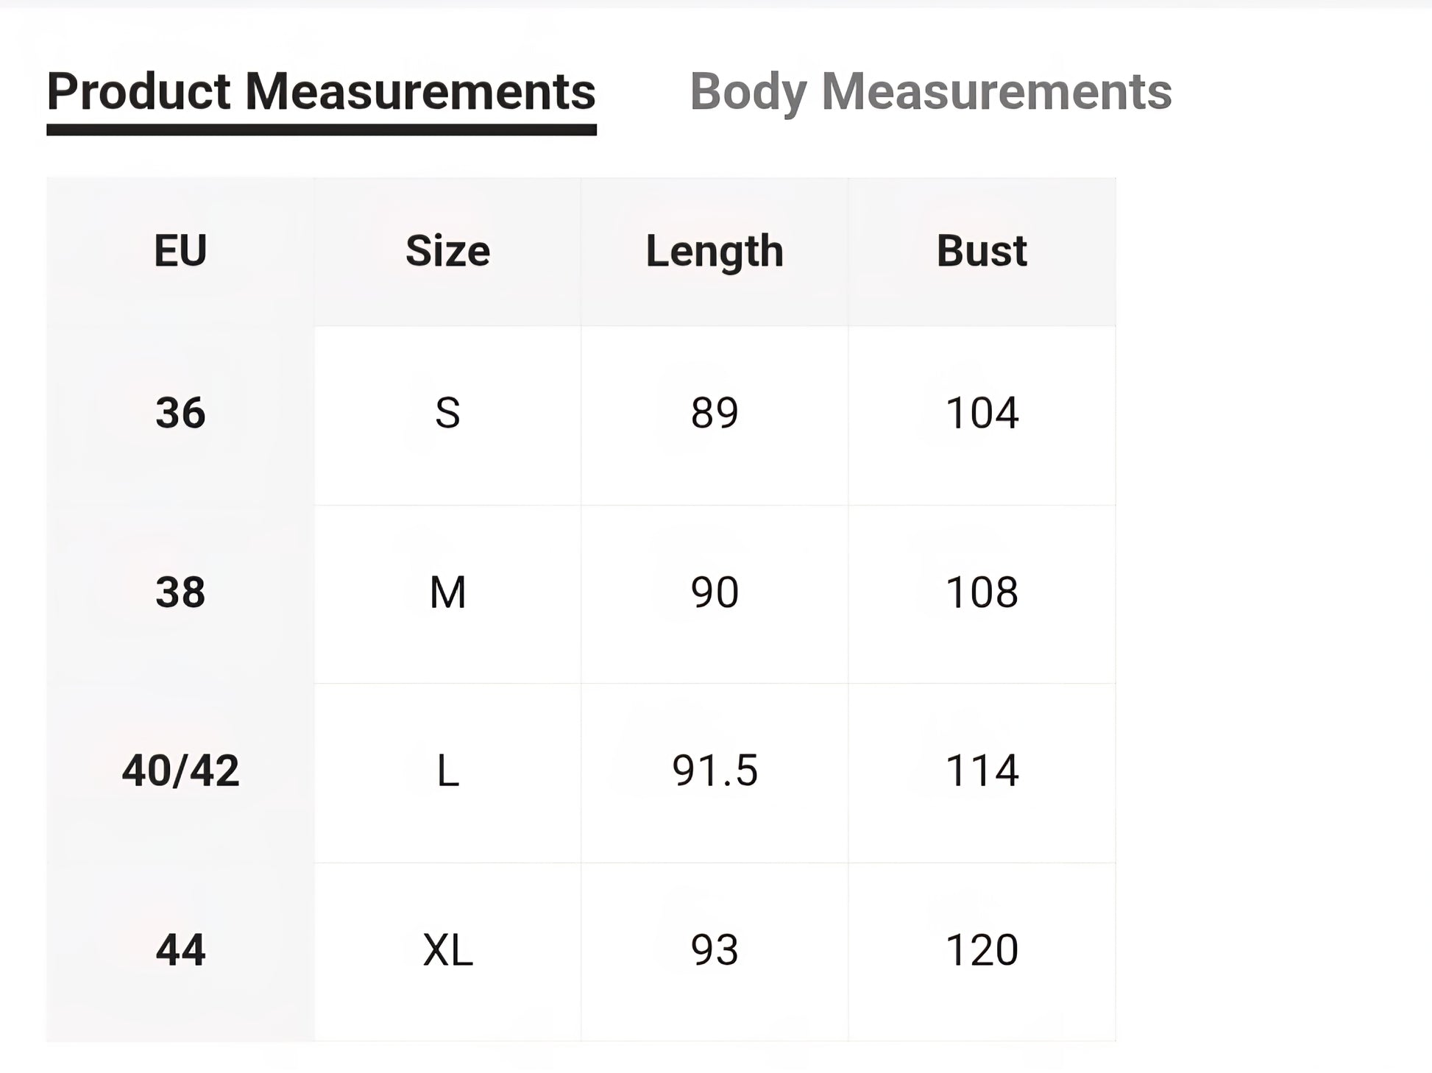Select the EU 44 row label
This screenshot has height=1073, width=1432.
(x=180, y=950)
